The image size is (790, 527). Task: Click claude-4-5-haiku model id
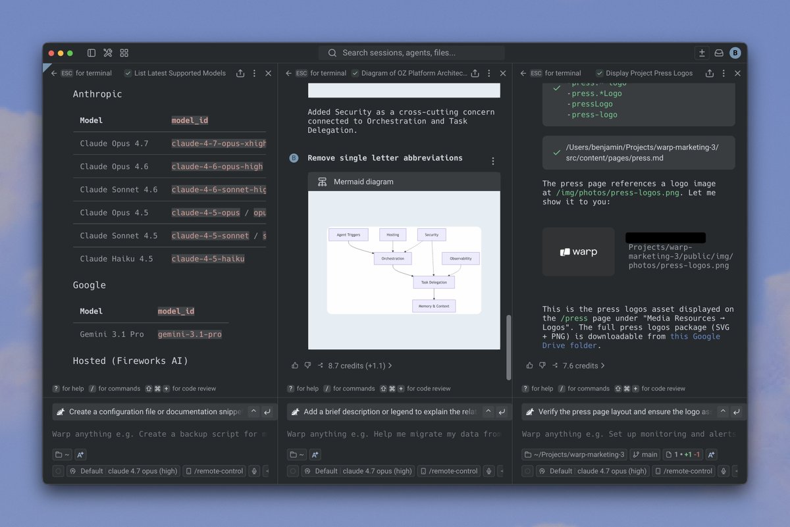[208, 259]
